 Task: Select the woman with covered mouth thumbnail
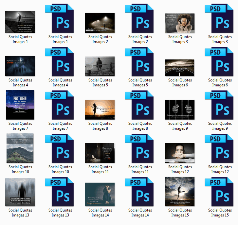click(180, 153)
